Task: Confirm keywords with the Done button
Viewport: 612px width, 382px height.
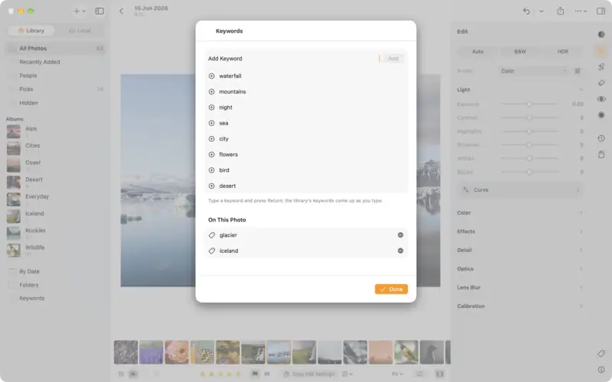Action: point(392,290)
